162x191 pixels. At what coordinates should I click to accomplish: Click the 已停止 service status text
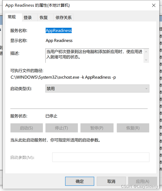pyautogui.click(x=51, y=116)
